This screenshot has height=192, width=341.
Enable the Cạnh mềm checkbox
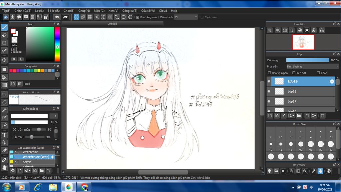[x=202, y=17]
